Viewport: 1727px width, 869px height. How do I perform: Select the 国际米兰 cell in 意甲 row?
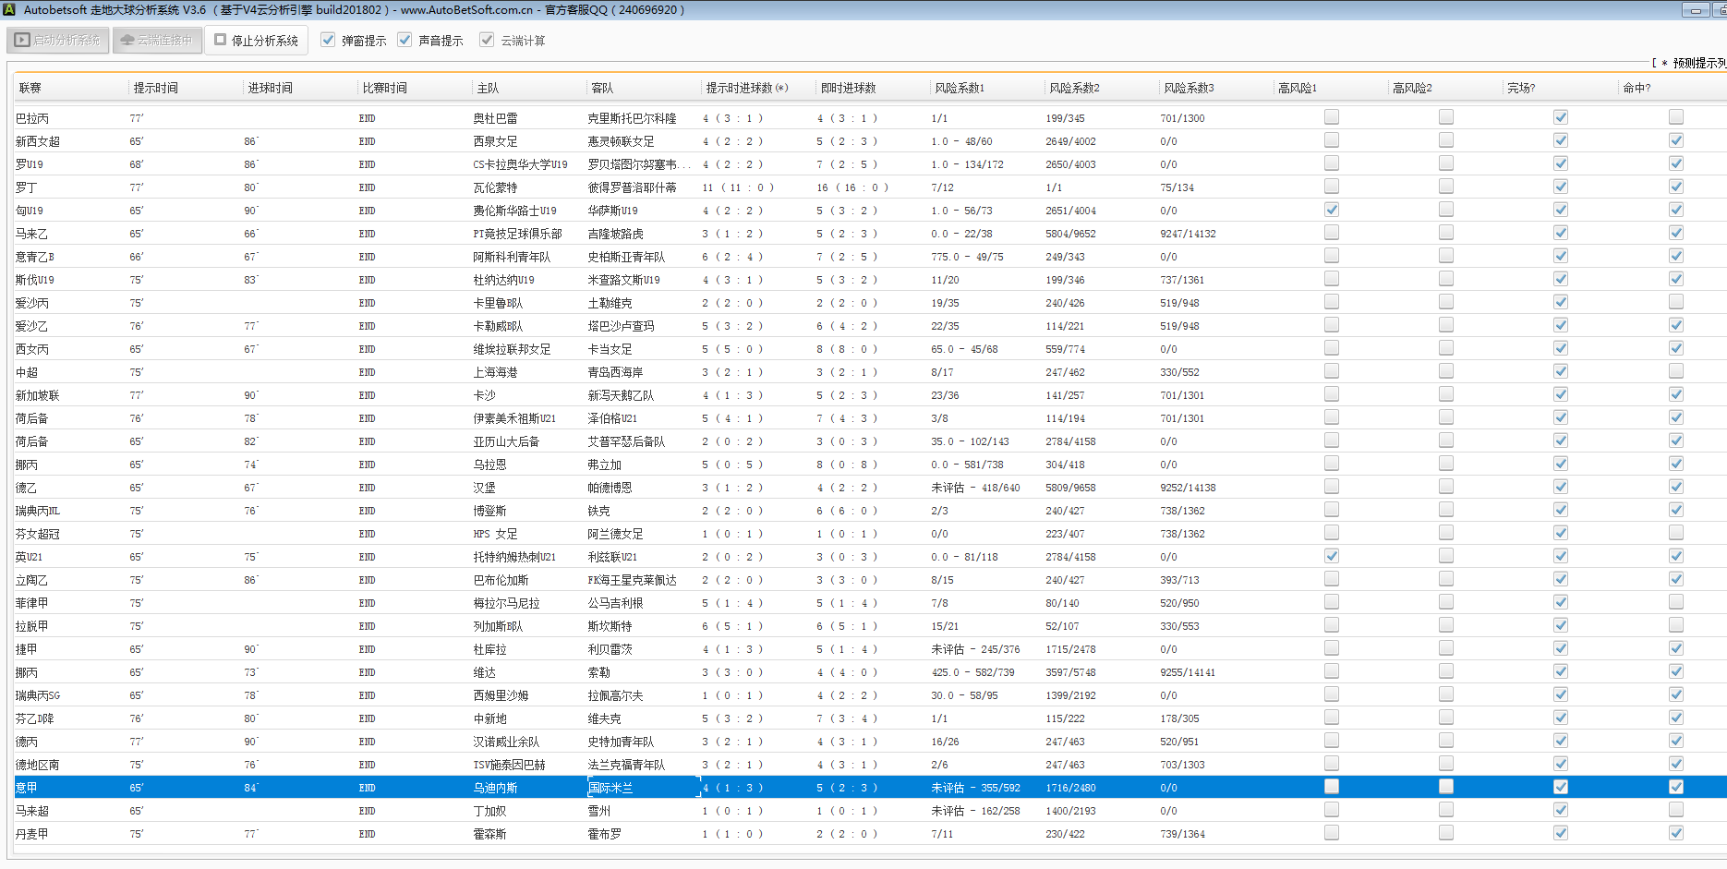[x=610, y=788]
